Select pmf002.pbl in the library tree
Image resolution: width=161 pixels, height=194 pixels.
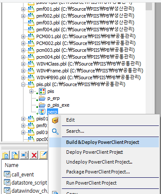point(85,16)
